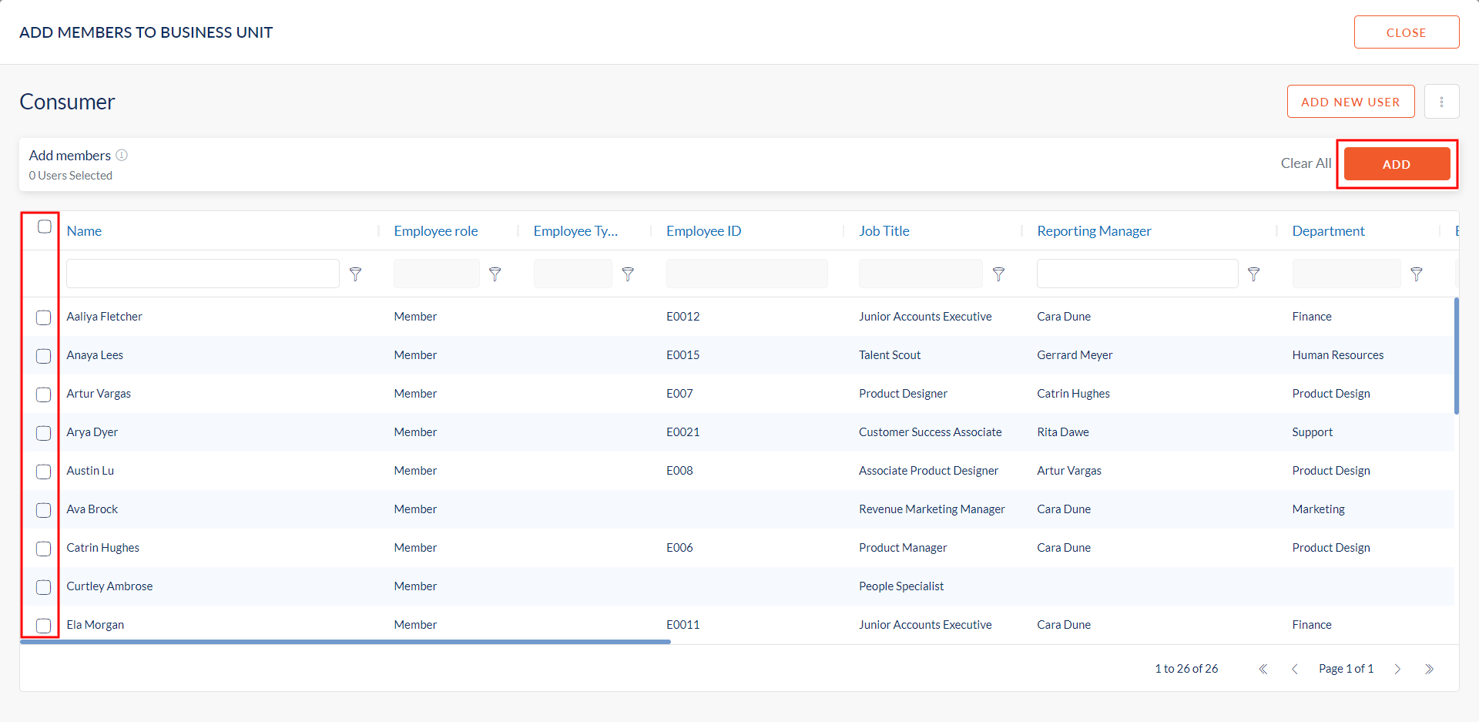The image size is (1479, 722).
Task: Go to the previous page arrow
Action: click(1295, 669)
